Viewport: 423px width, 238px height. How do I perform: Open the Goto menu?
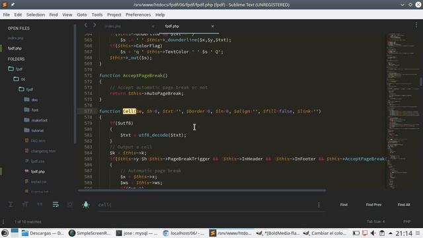[x=82, y=15]
